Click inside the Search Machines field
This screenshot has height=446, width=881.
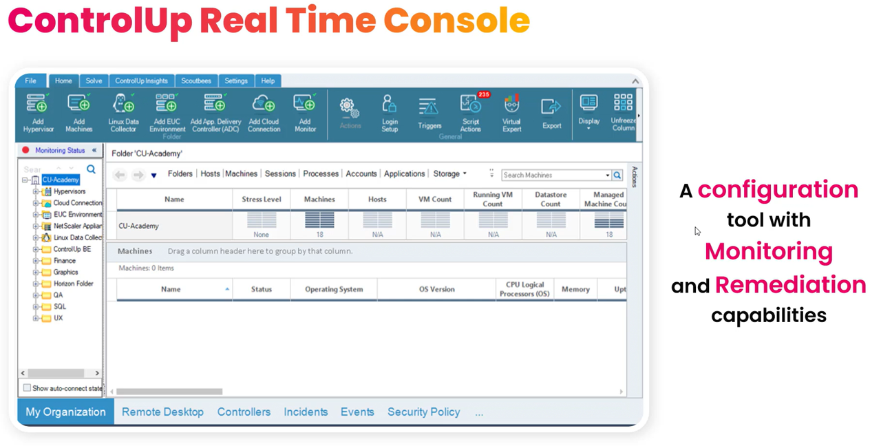553,176
